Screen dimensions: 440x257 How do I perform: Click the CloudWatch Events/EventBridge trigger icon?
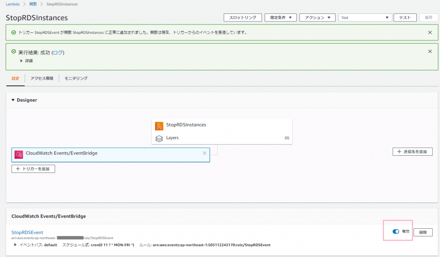[19, 154]
